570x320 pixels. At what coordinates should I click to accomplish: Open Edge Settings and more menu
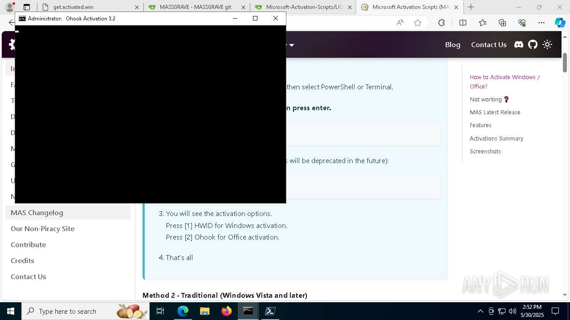pyautogui.click(x=541, y=23)
